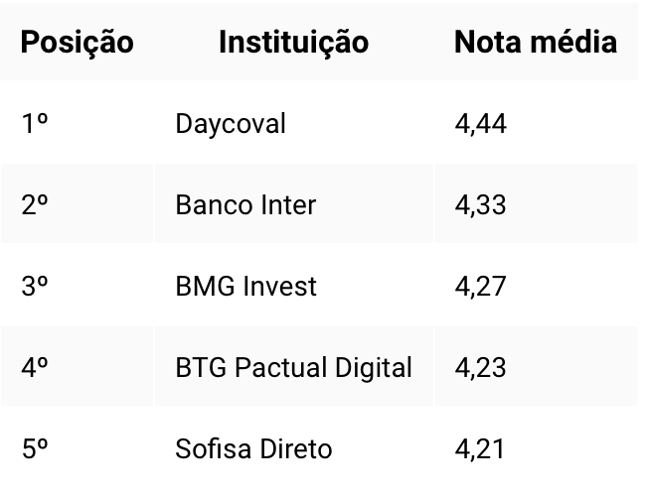This screenshot has width=646, height=496.
Task: Click the 4,23 score value
Action: coord(480,367)
